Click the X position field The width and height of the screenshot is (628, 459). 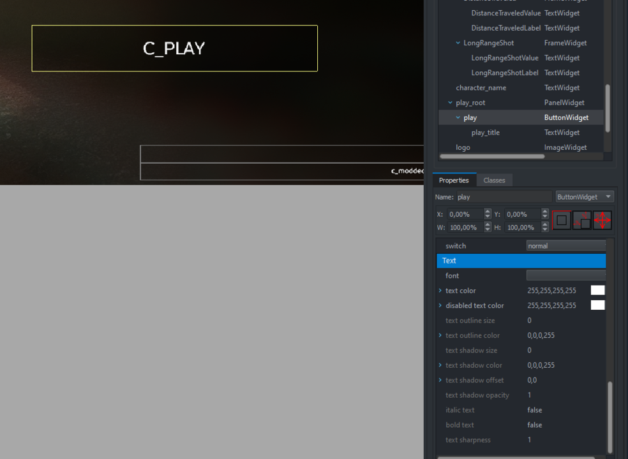pos(465,214)
